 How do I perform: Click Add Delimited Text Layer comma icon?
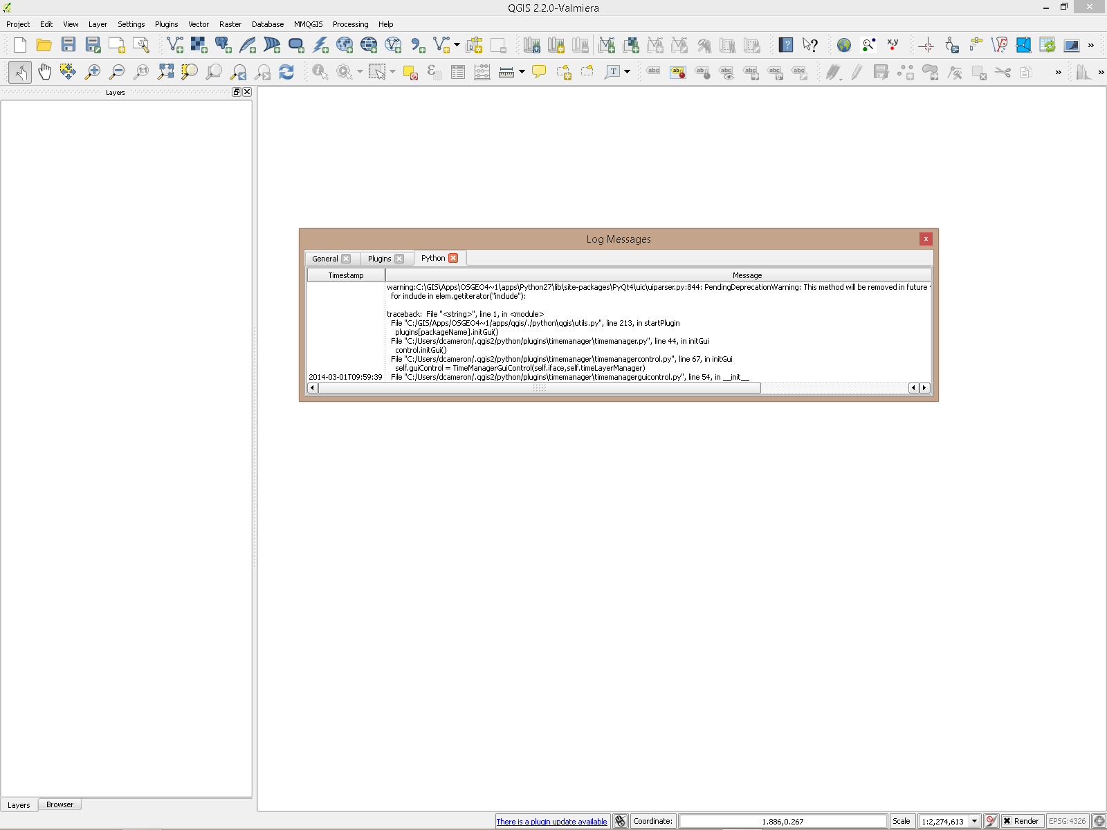(417, 46)
